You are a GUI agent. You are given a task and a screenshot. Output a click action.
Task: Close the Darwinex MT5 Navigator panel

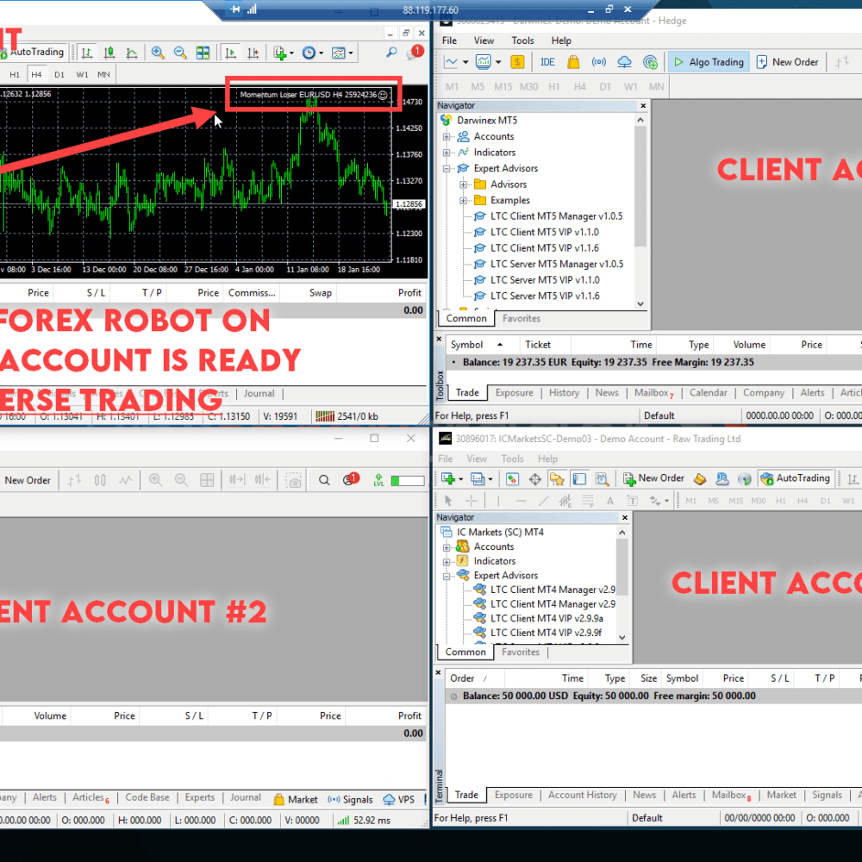[643, 105]
